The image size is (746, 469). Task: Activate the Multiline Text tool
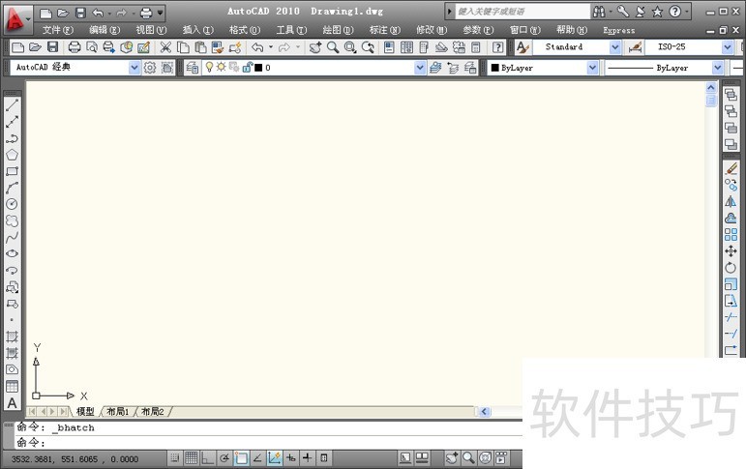coord(12,402)
